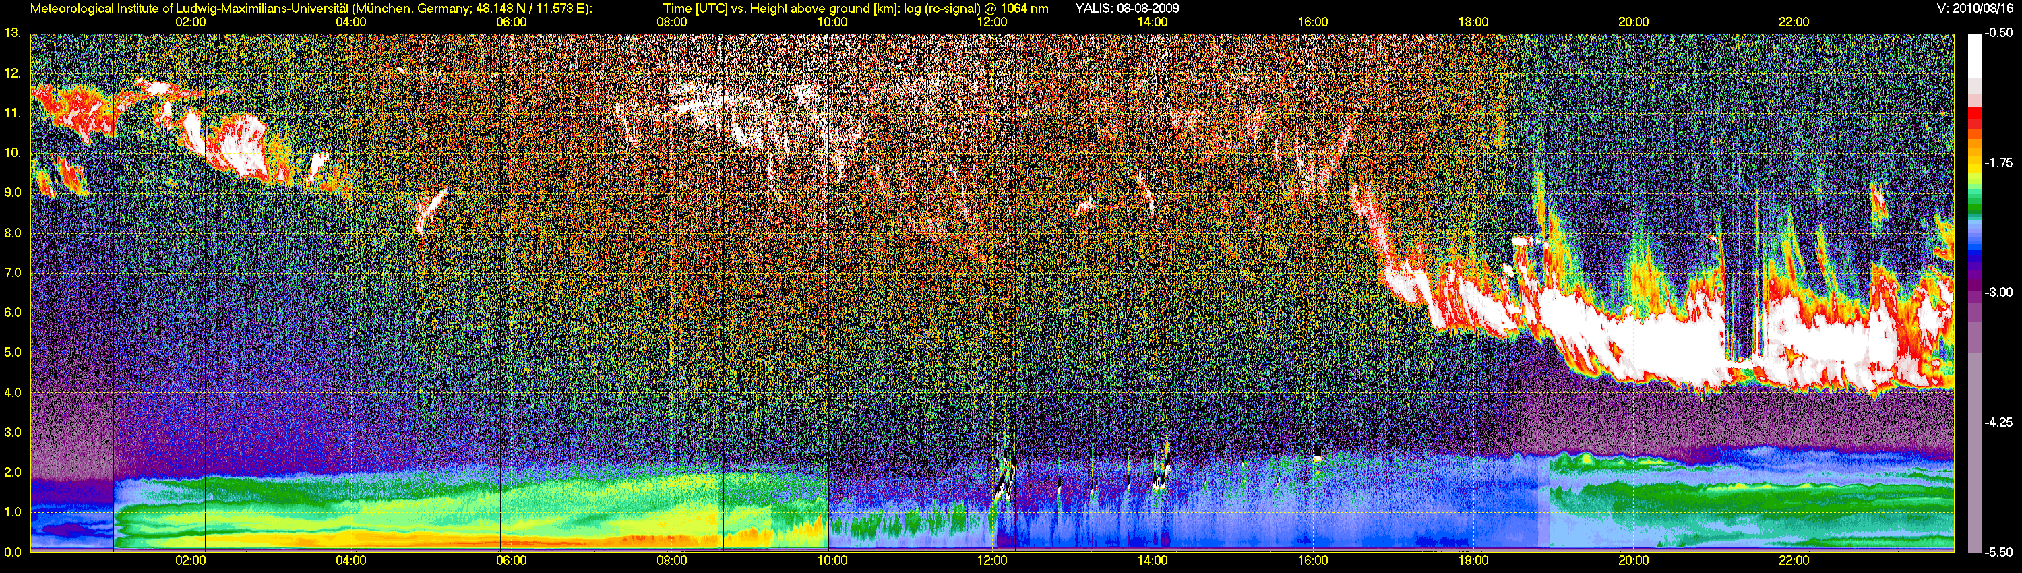Click the white top segment of the color scale
The height and width of the screenshot is (573, 2022).
[x=1974, y=55]
